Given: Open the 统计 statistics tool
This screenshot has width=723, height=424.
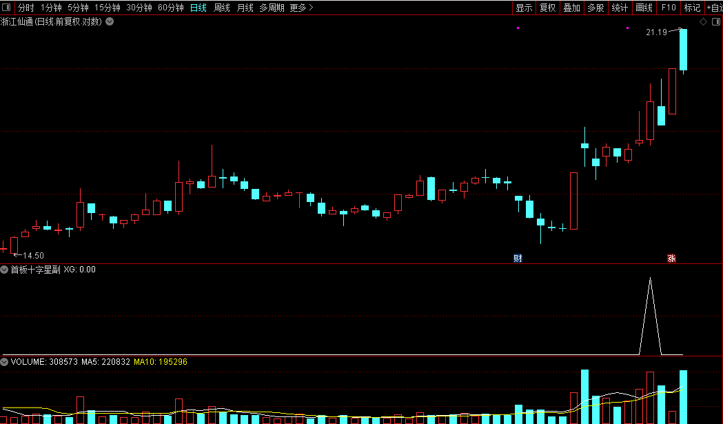Looking at the screenshot, I should pos(620,8).
